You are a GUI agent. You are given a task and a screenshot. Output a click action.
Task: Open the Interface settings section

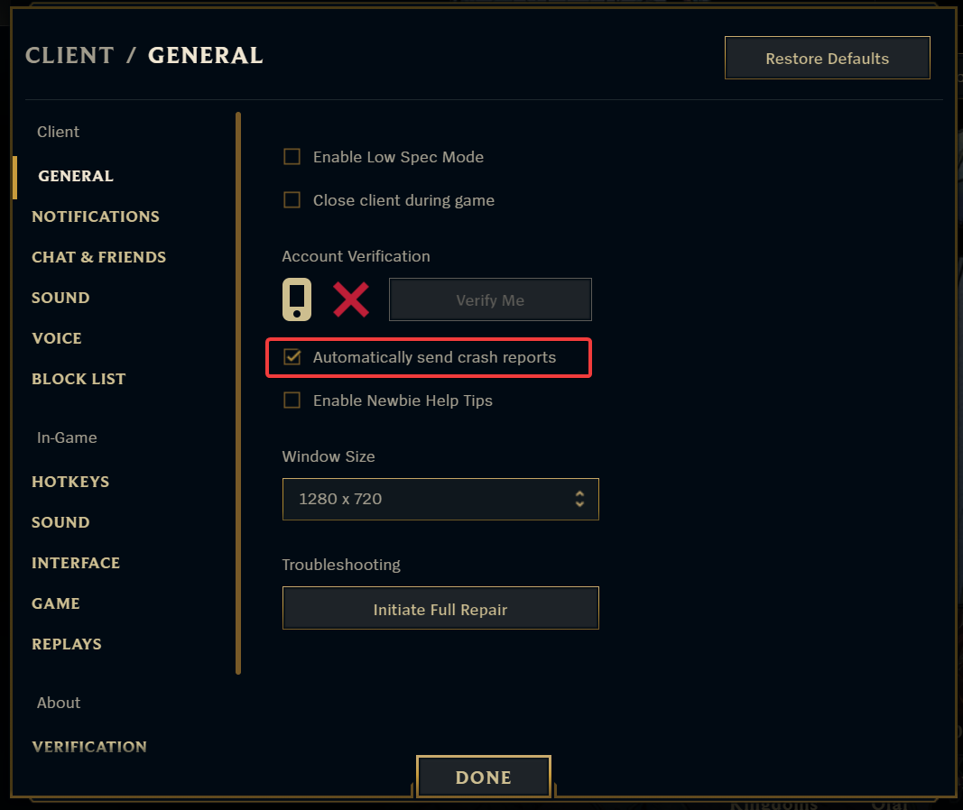coord(76,563)
